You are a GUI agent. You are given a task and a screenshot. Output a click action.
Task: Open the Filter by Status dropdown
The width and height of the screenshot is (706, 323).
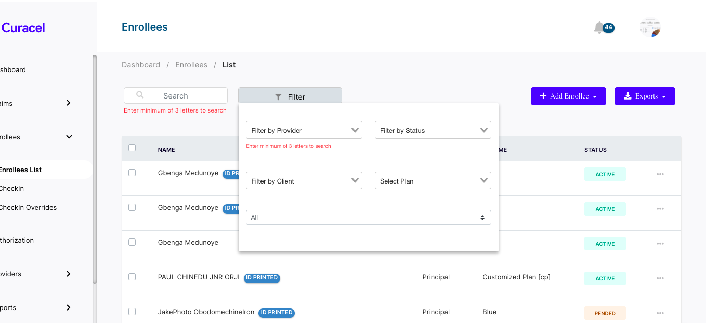[433, 130]
